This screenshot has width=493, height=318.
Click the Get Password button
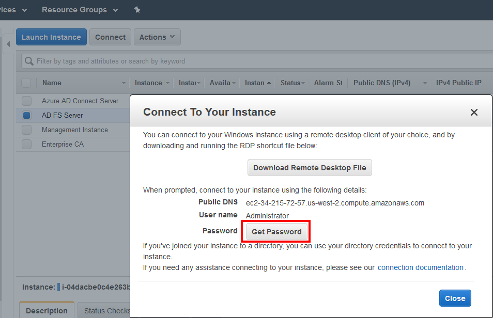[x=275, y=231]
